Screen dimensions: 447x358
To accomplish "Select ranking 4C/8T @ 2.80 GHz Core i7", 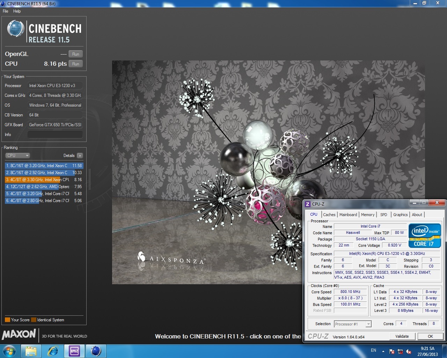I will pos(44,201).
